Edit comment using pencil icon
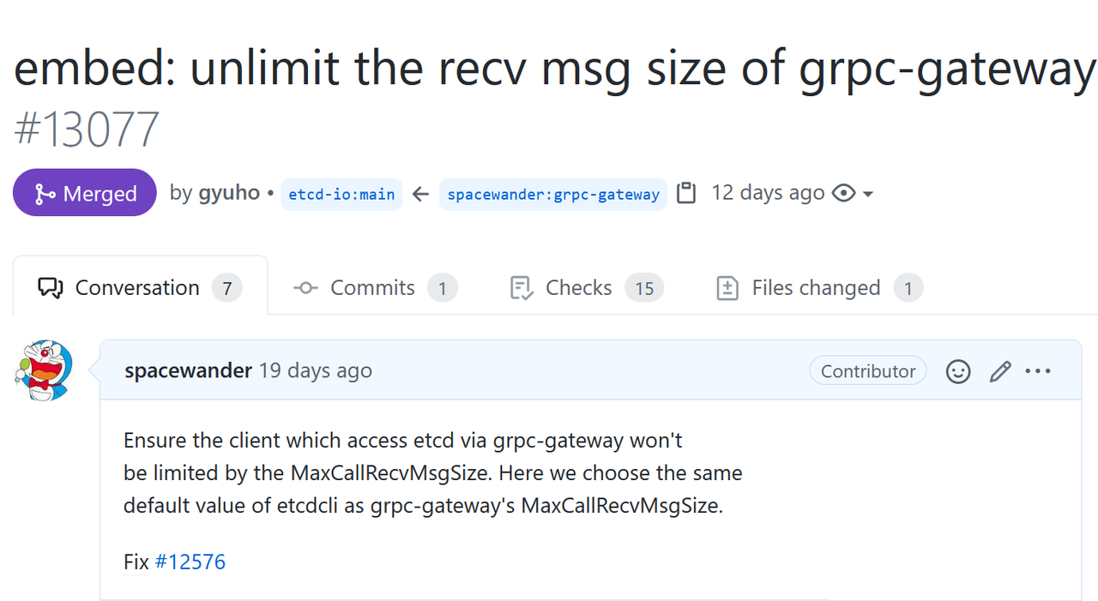Viewport: 1098px width, 601px height. click(x=1000, y=371)
